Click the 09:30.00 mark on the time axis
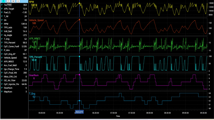Image resolution: width=214 pixels, height=120 pixels. click(203, 113)
